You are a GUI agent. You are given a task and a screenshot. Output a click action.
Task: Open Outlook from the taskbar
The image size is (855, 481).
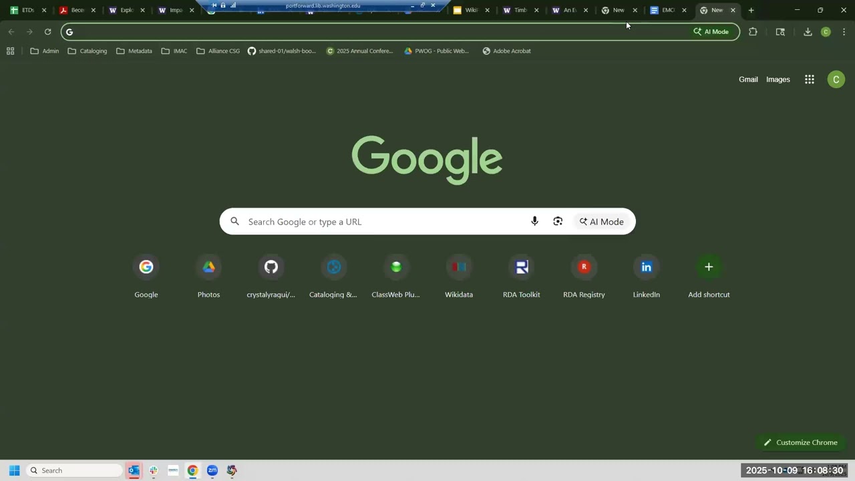coord(134,470)
